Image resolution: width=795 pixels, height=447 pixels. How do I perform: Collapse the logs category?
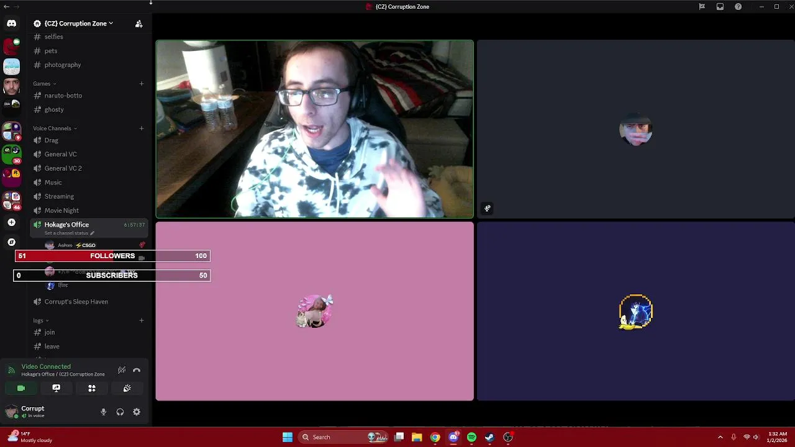tap(40, 321)
